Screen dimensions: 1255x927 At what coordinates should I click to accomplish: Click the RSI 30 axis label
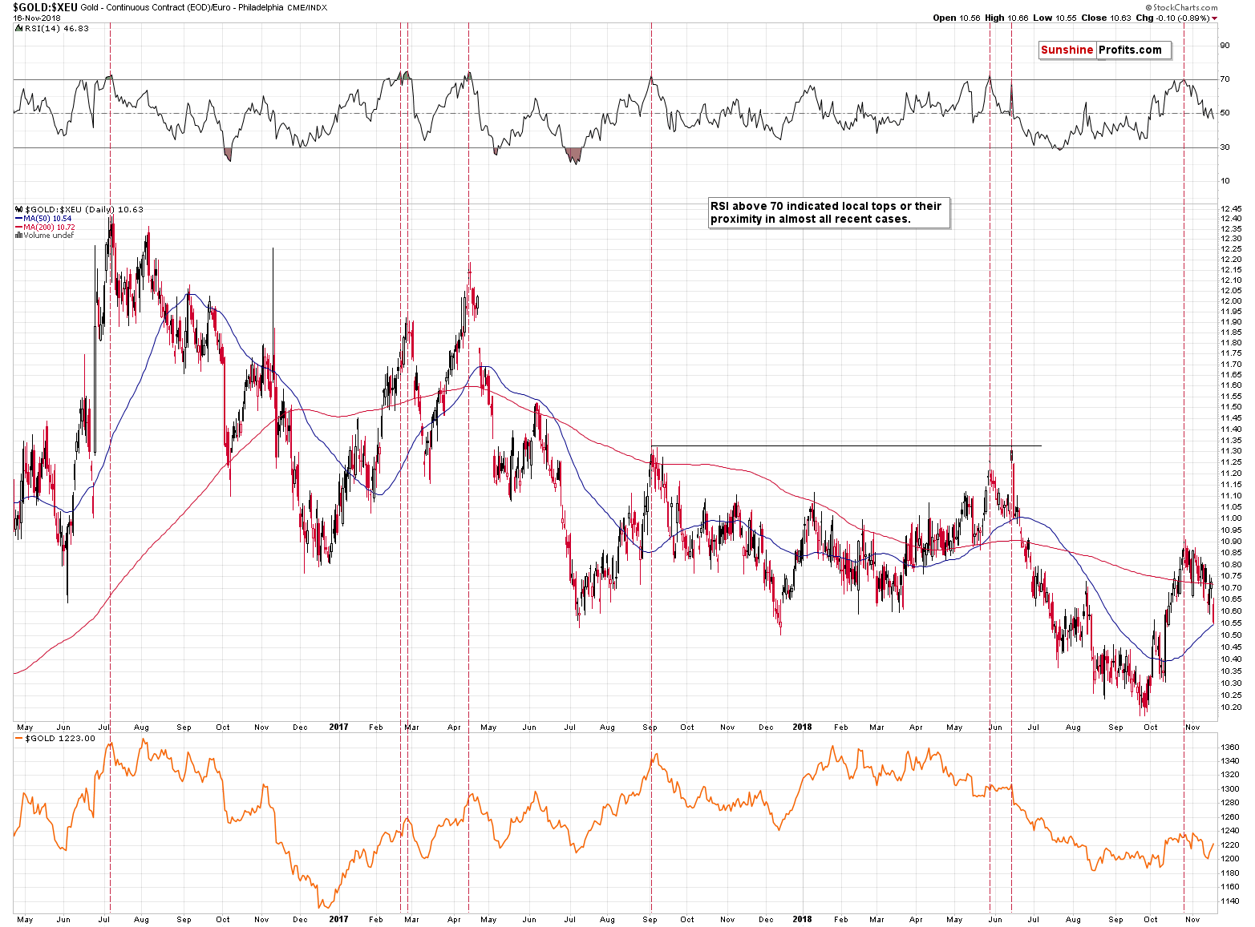1225,147
